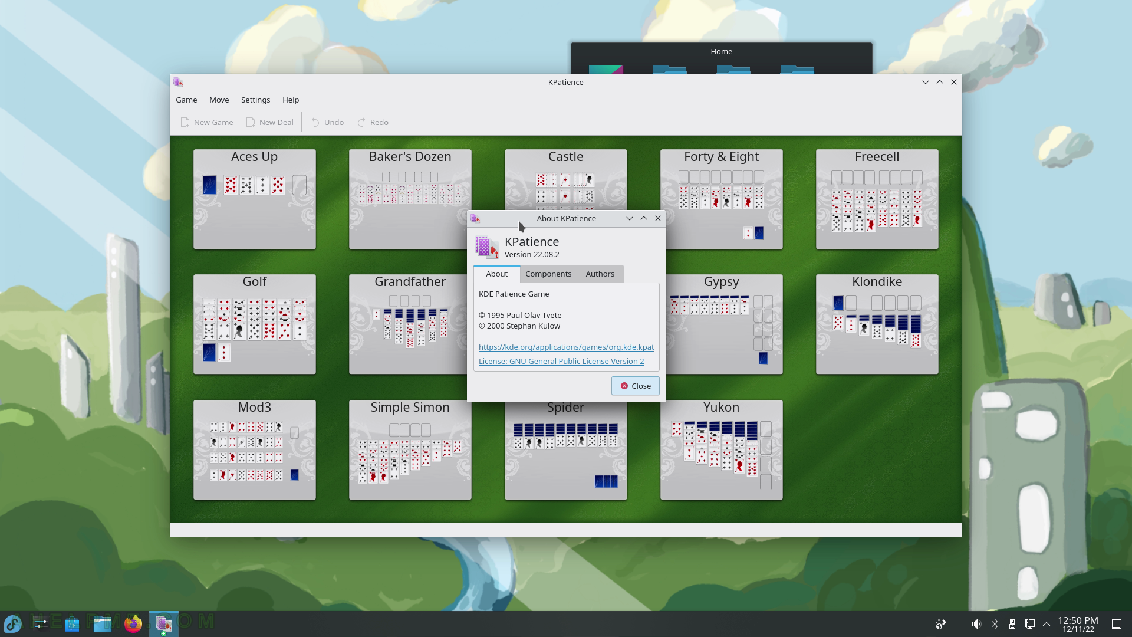Open the Help menu
The height and width of the screenshot is (637, 1132).
291,100
